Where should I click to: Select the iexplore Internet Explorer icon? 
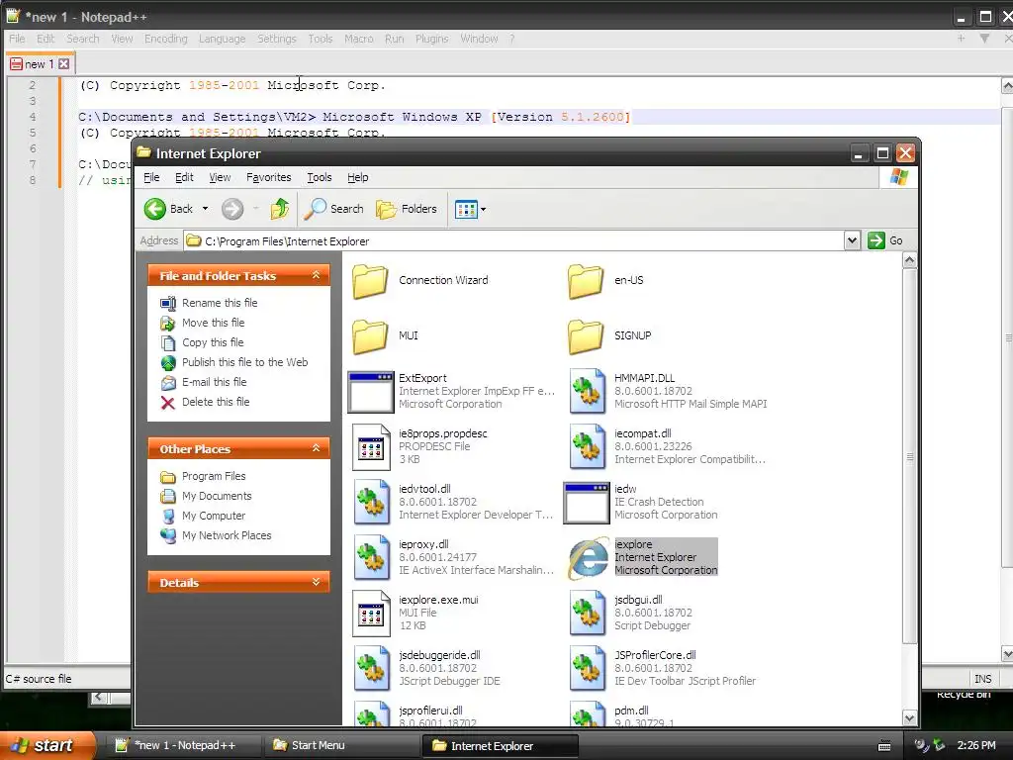point(588,558)
